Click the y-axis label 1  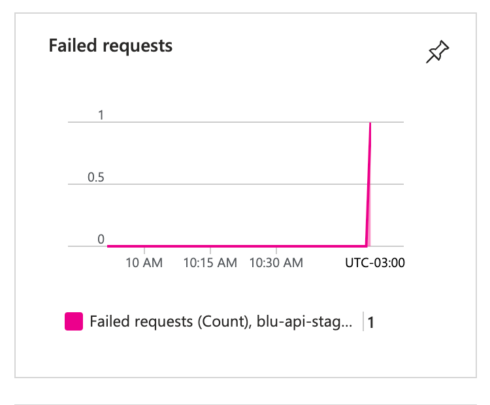coord(101,115)
